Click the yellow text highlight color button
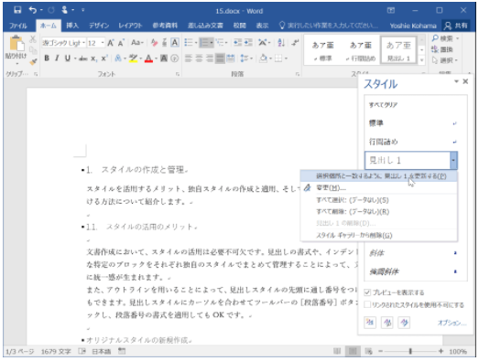 (133, 58)
